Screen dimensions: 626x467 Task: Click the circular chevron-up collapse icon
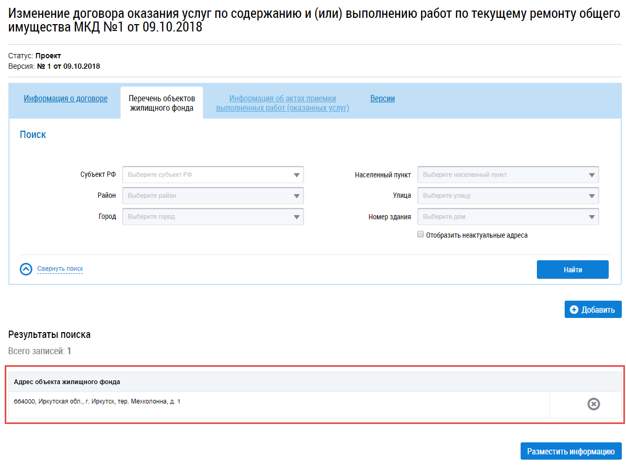(26, 269)
